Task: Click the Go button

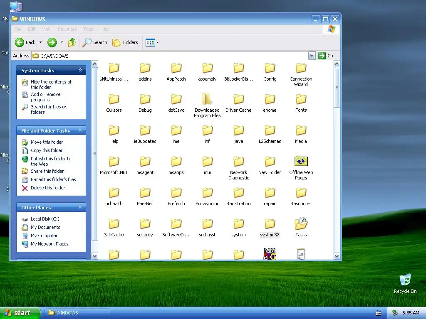Action: [326, 56]
